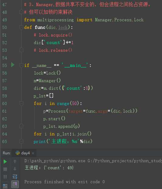Click line number 58 in the gutter
162x189 pixels.
click(5, 88)
